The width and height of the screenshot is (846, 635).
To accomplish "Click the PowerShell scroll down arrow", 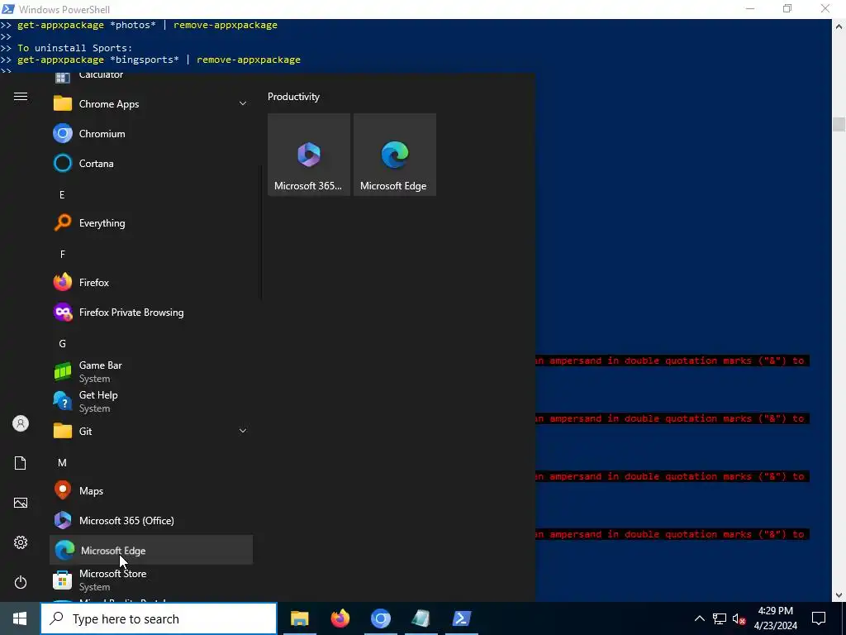I will (x=839, y=595).
